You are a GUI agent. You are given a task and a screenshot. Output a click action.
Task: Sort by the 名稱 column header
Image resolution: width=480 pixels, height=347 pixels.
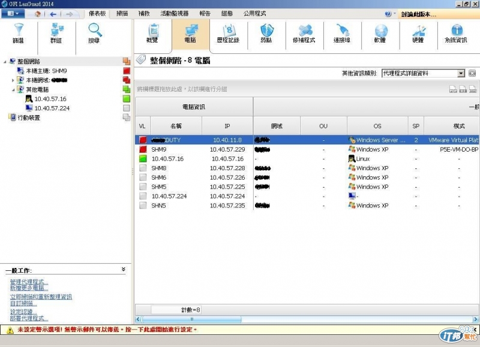(176, 126)
